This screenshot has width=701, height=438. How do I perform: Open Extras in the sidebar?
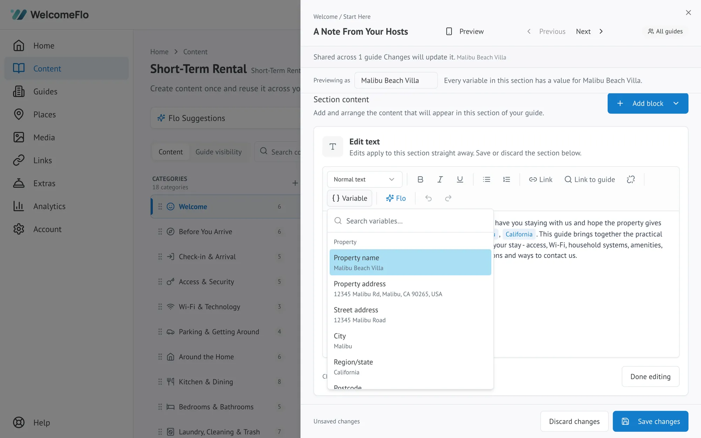coord(67,183)
